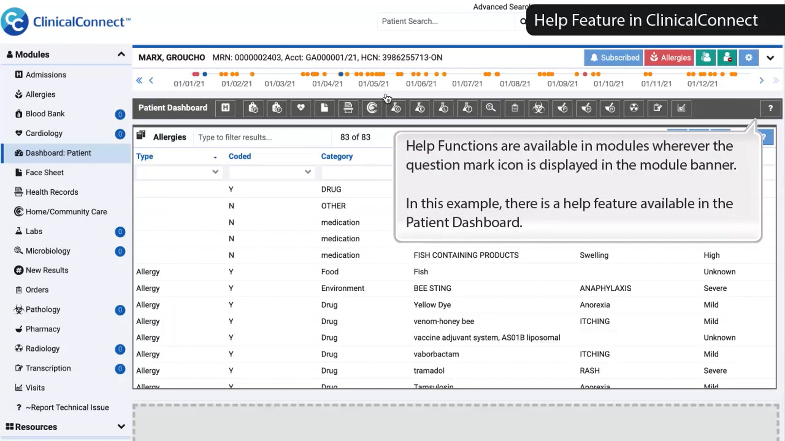Open Pathology module in sidebar
The height and width of the screenshot is (441, 785).
(66, 309)
